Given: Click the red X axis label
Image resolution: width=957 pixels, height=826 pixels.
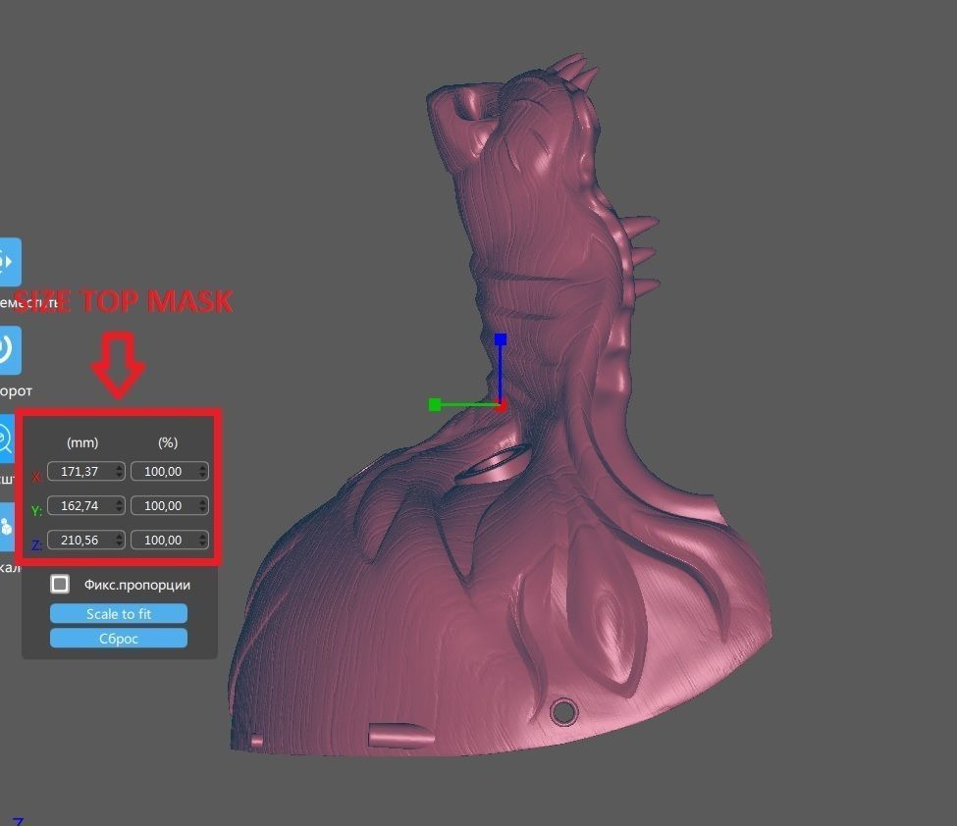Looking at the screenshot, I should [36, 477].
